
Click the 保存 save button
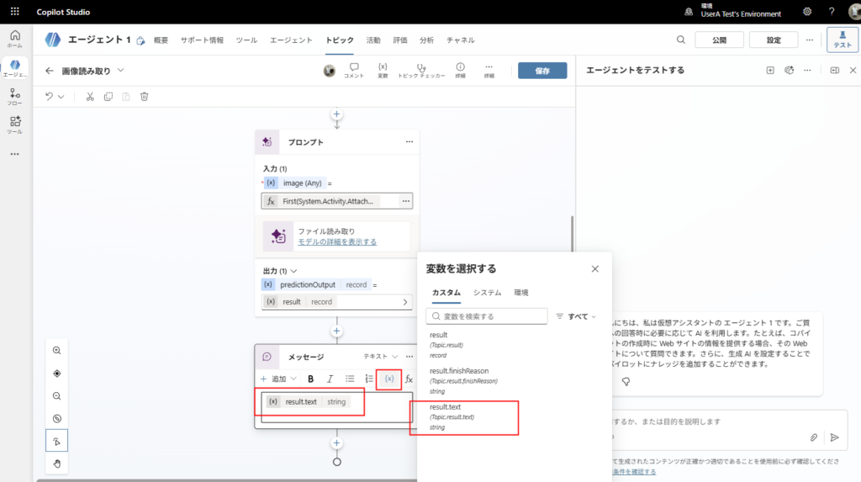pos(542,71)
